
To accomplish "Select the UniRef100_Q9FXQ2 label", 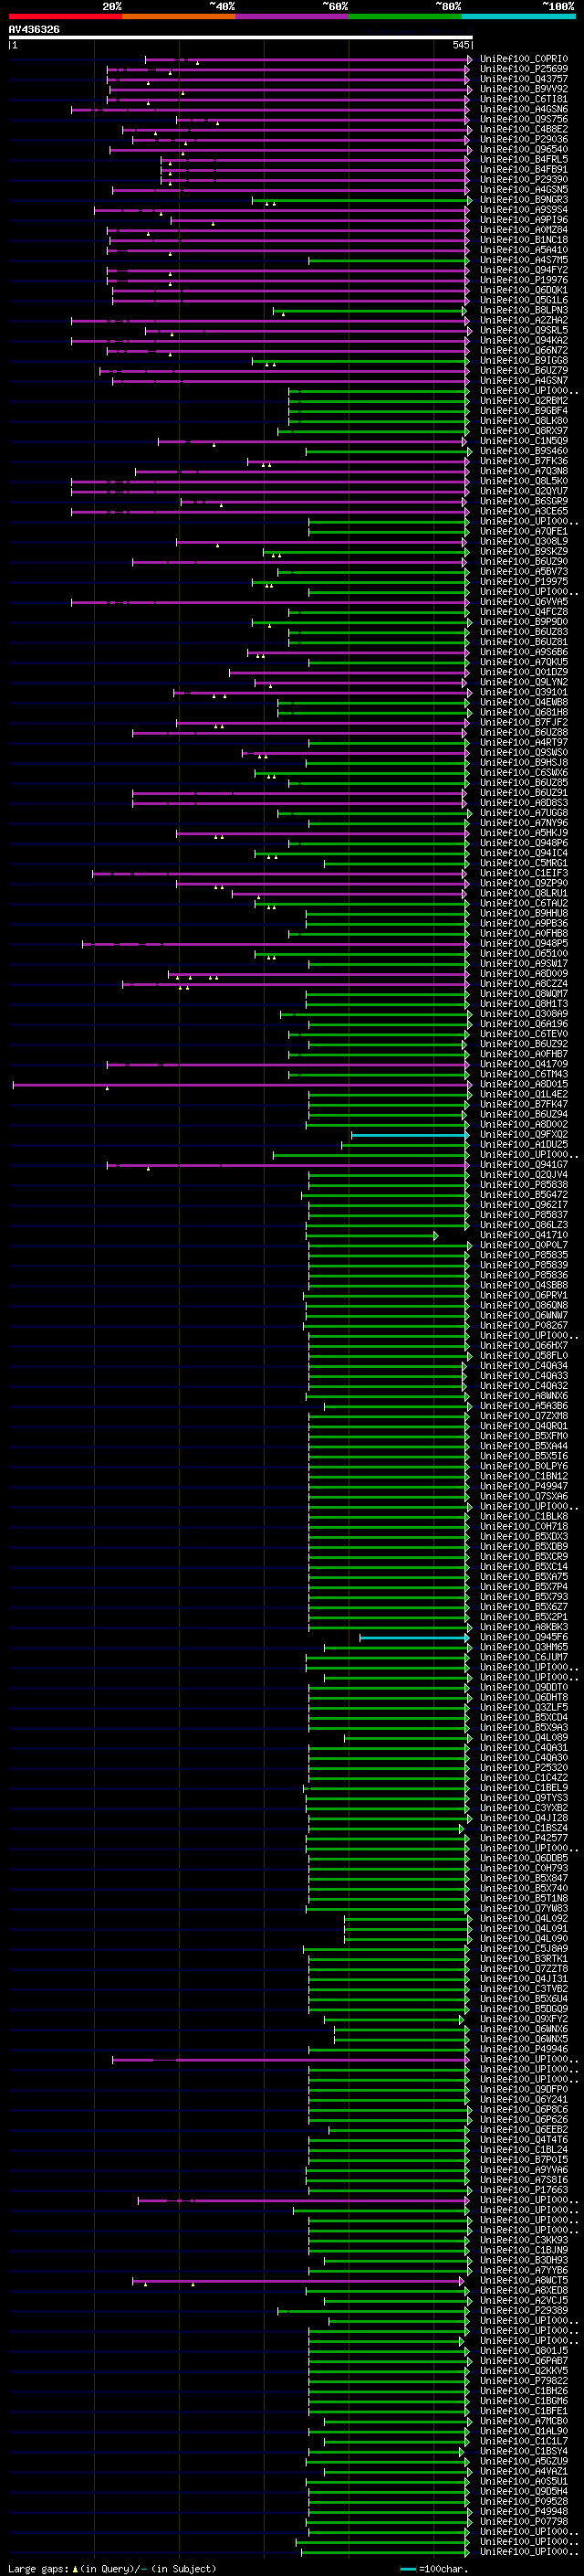I will click(x=524, y=1135).
